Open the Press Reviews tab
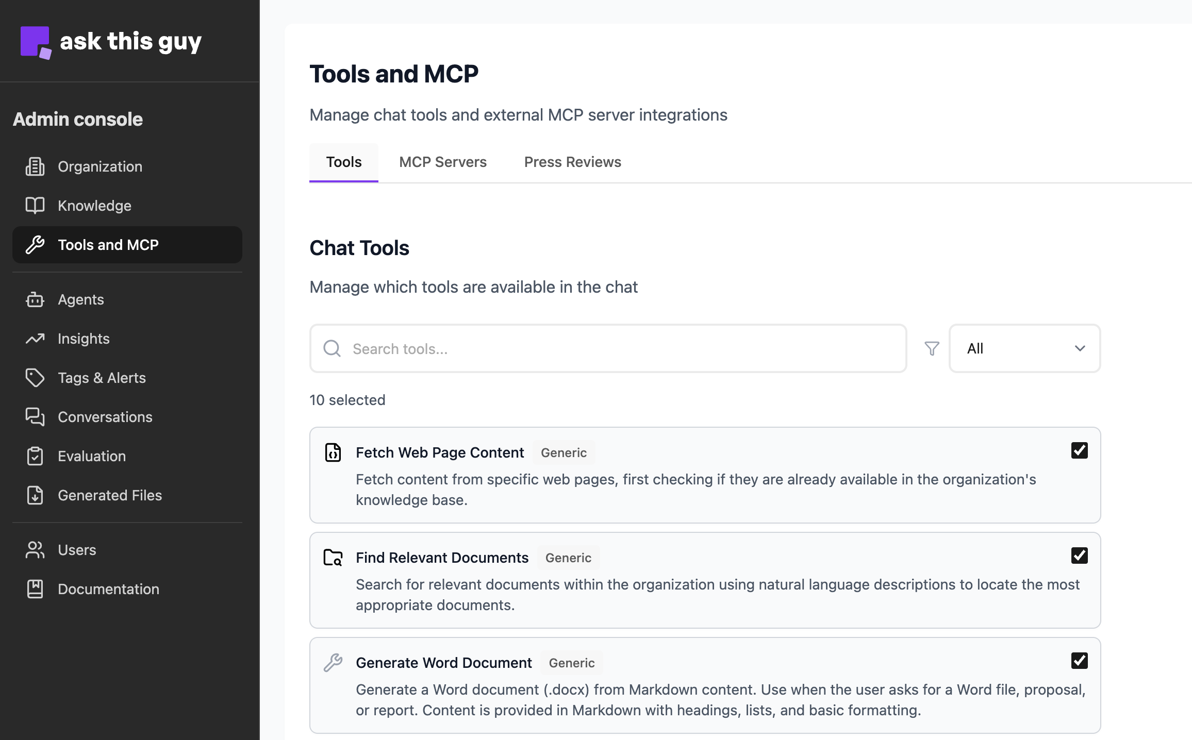The image size is (1192, 740). coord(572,162)
